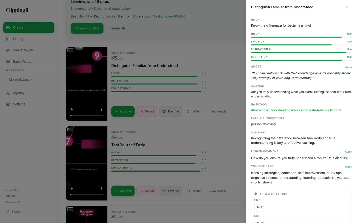Click the Create clapperboard icon
357x223 pixels.
[8, 28]
